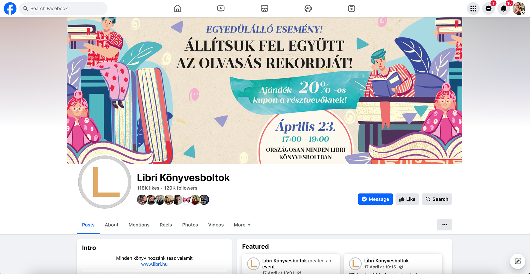This screenshot has width=530, height=274.
Task: Click the Search Facebook field
Action: coord(63,9)
